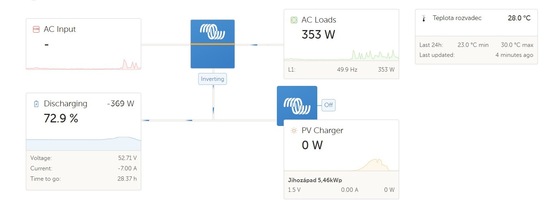Click the AC Input grid icon
The height and width of the screenshot is (209, 548).
click(x=36, y=29)
